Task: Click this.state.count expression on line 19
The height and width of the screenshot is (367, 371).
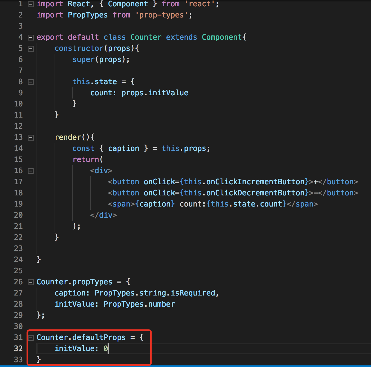Action: point(246,204)
